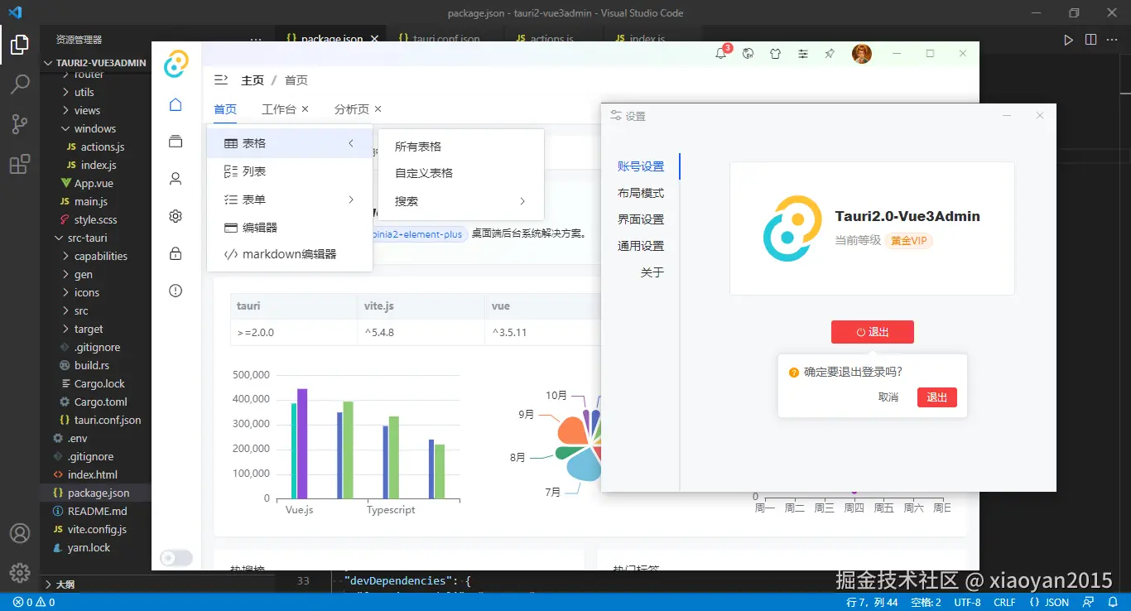
Task: Open the theme shirt icon
Action: click(776, 54)
